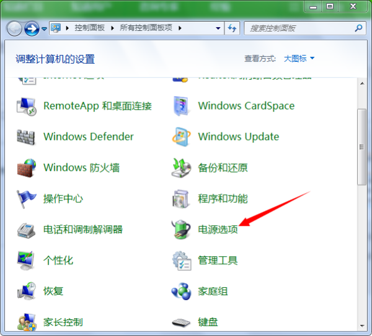Open the 键盘 keyboard icon
The image size is (372, 336).
[x=181, y=322]
